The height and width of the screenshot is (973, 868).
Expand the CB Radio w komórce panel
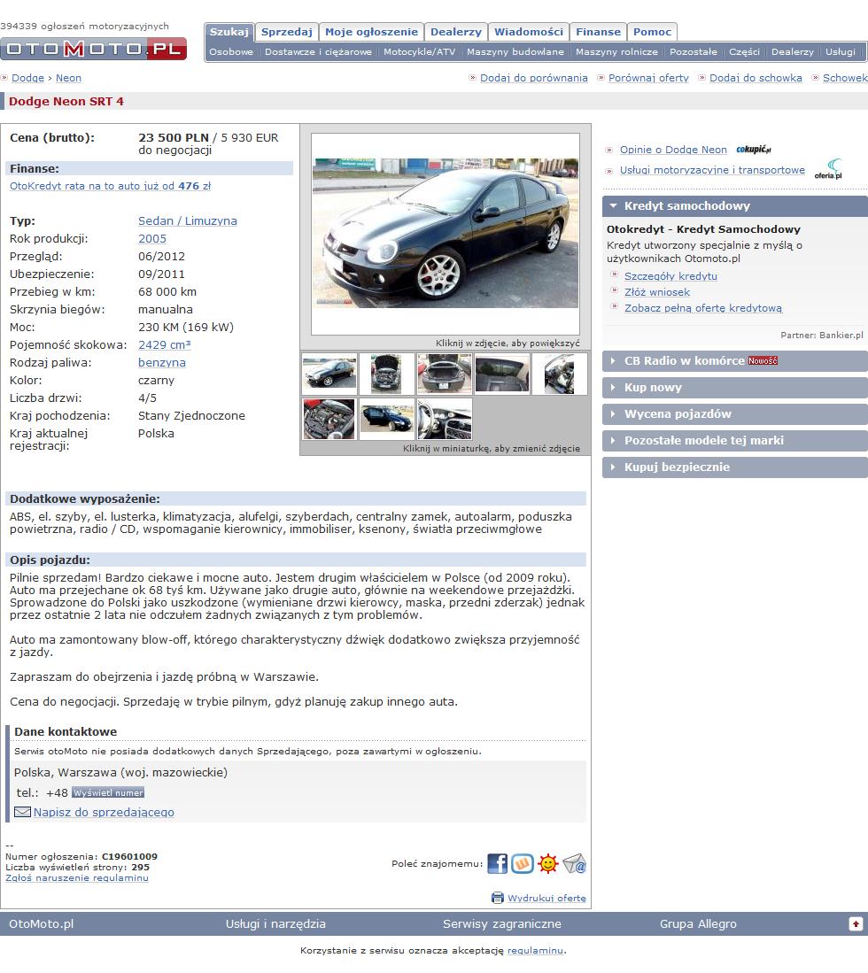[735, 360]
